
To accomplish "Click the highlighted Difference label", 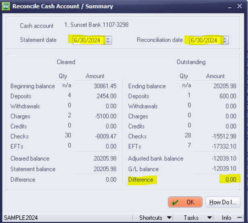I will [141, 180].
